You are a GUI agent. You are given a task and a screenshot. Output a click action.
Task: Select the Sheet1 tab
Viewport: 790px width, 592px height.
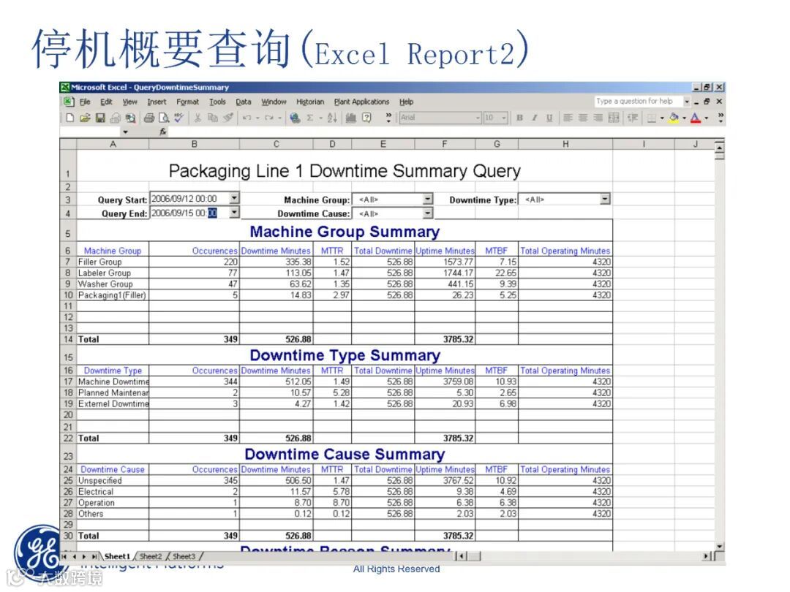(117, 556)
